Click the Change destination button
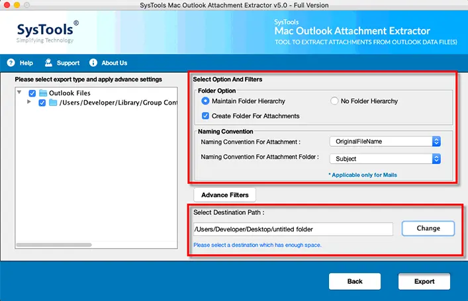Viewport: 468px width, 301px height. pos(428,228)
